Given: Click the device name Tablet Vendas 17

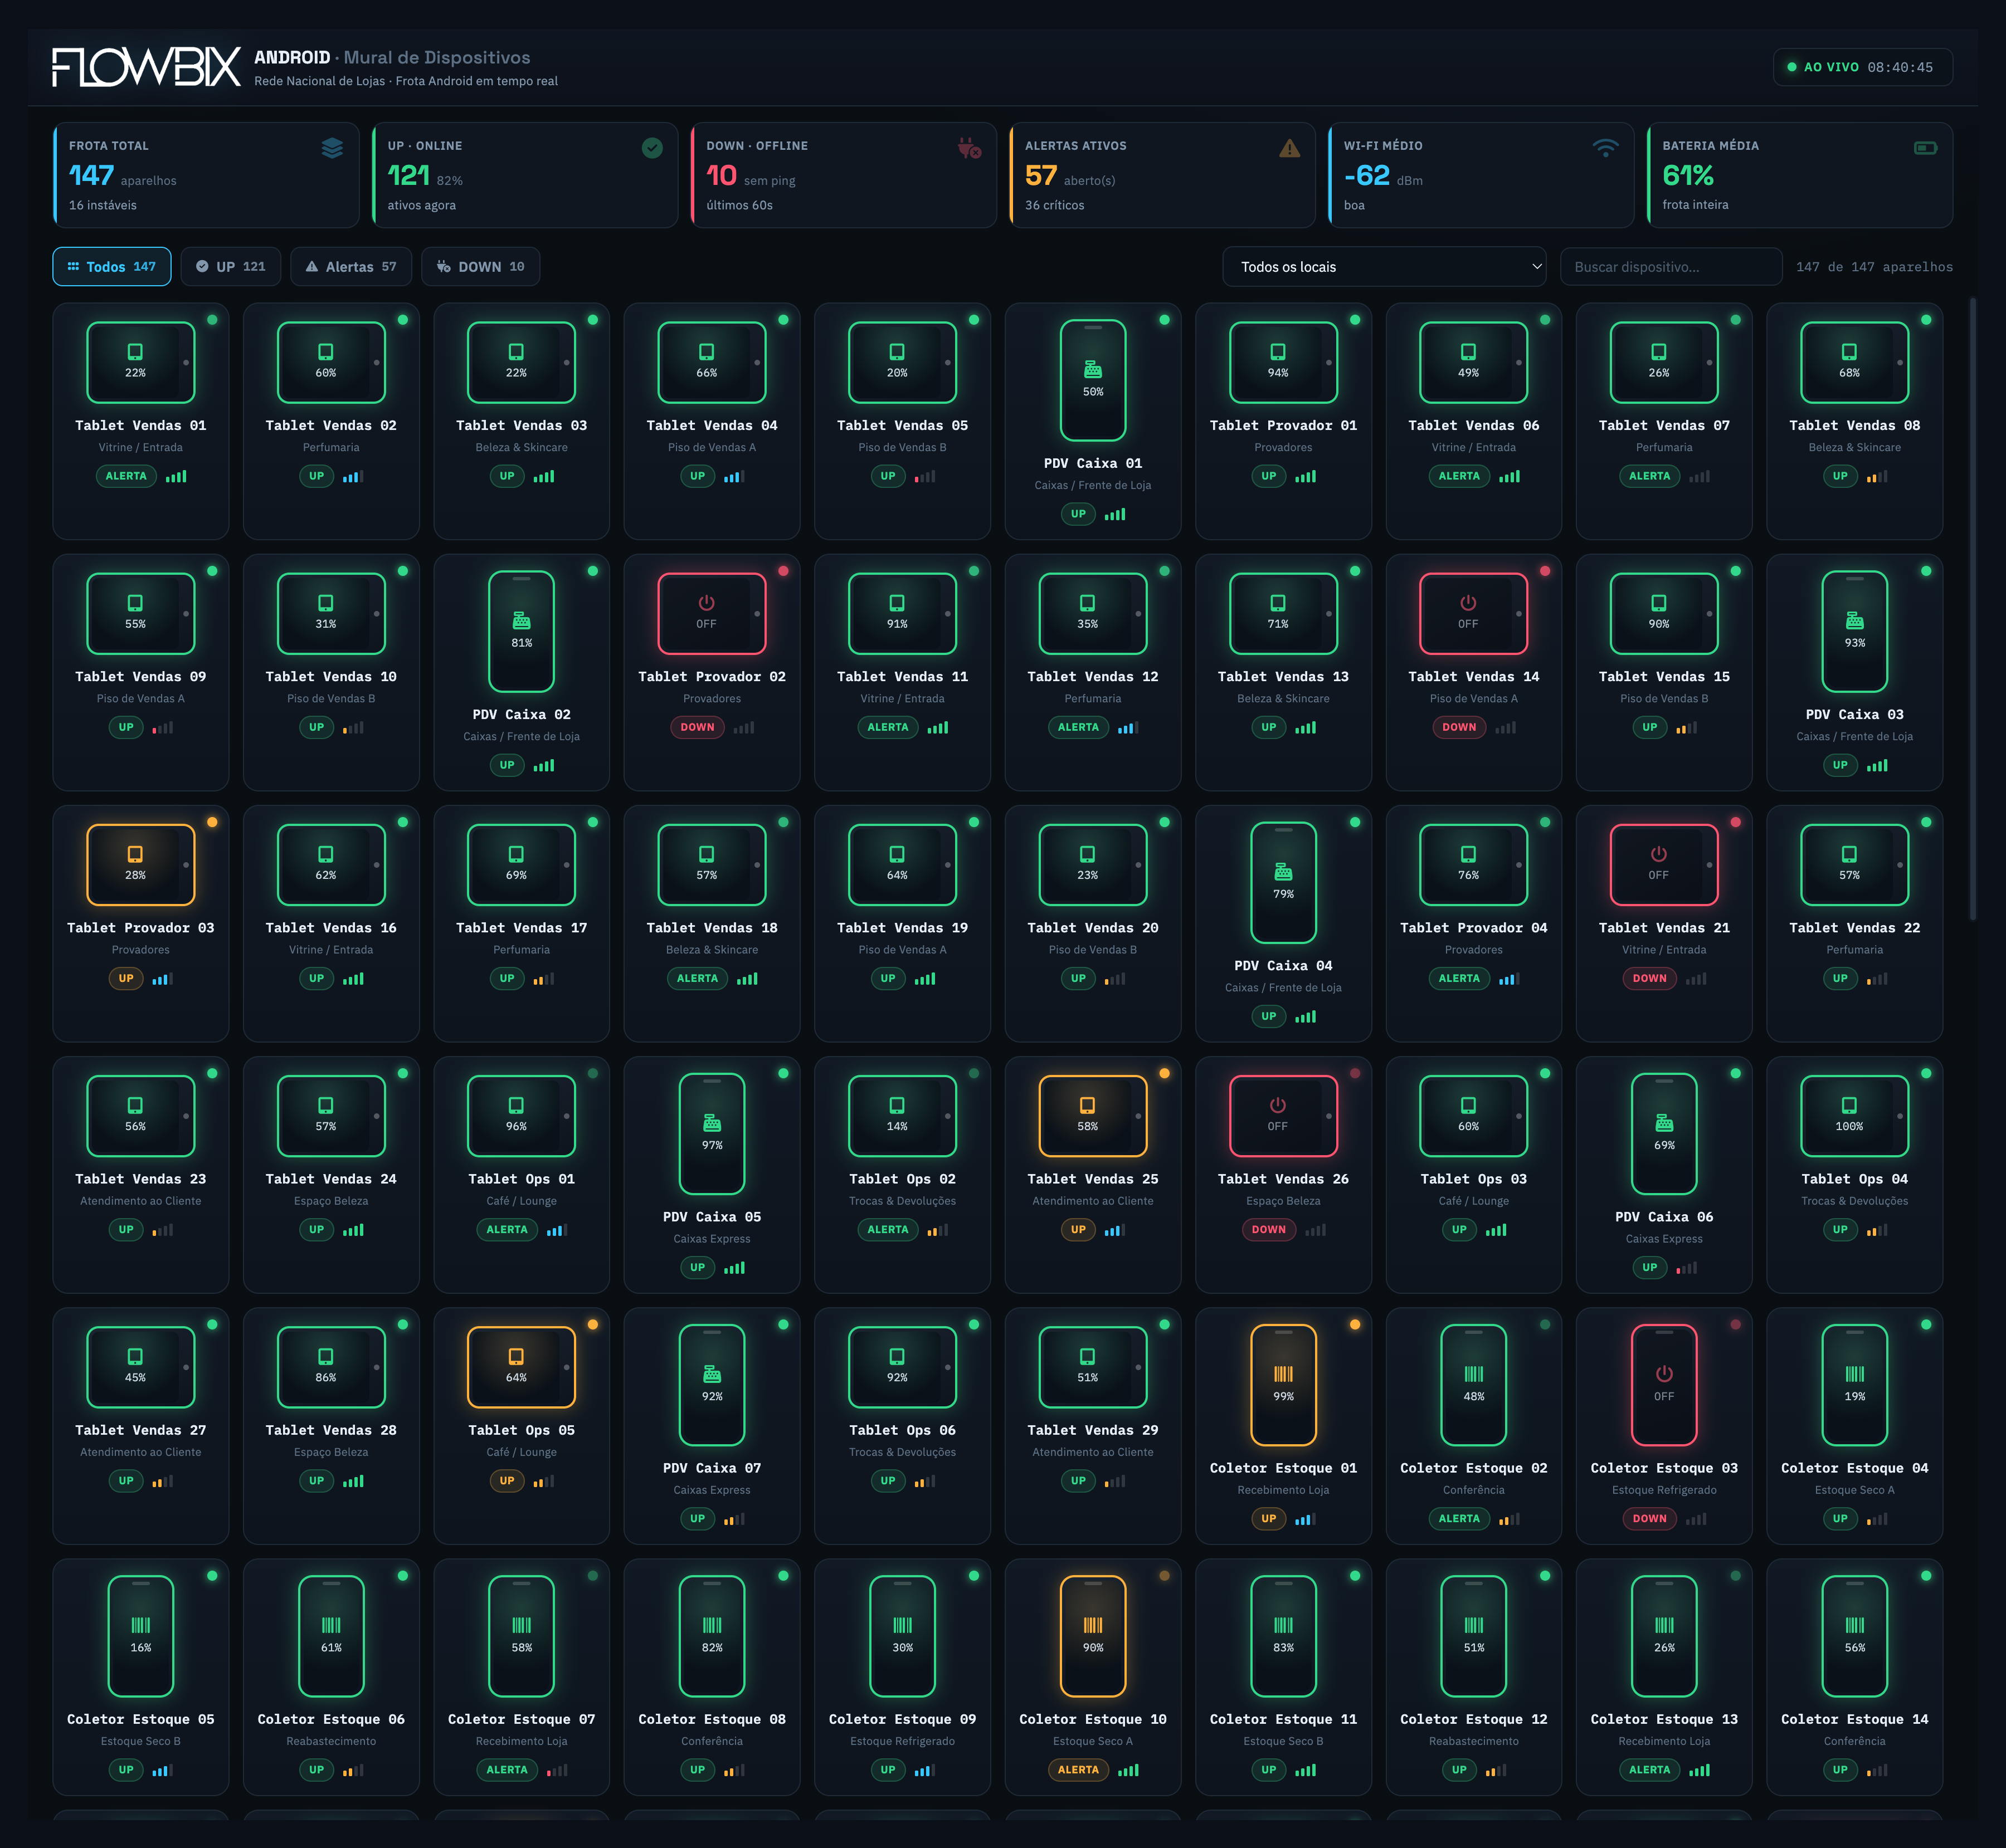Looking at the screenshot, I should tap(521, 928).
